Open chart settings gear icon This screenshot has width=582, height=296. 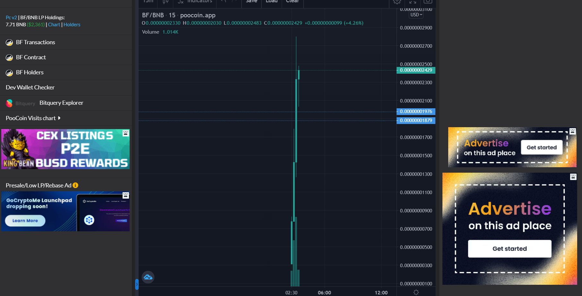coord(397,2)
